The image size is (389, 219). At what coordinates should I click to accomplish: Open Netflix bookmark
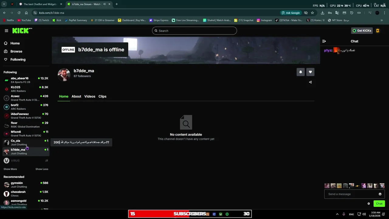click(x=8, y=20)
